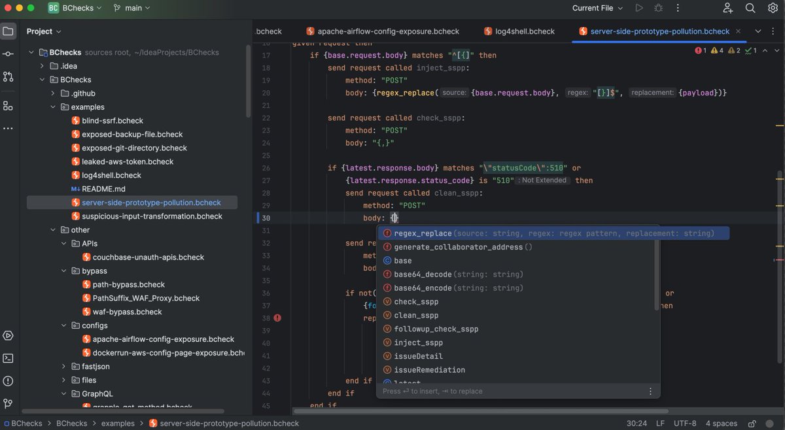Open Search Everywhere magnifier icon
The width and height of the screenshot is (785, 430).
click(750, 8)
